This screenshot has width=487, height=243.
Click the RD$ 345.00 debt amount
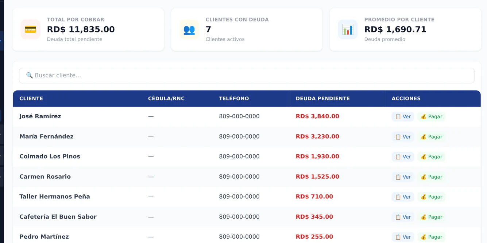point(314,216)
